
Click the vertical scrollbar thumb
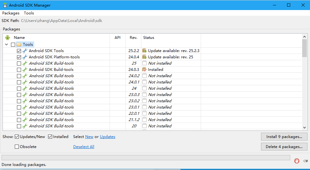point(304,48)
